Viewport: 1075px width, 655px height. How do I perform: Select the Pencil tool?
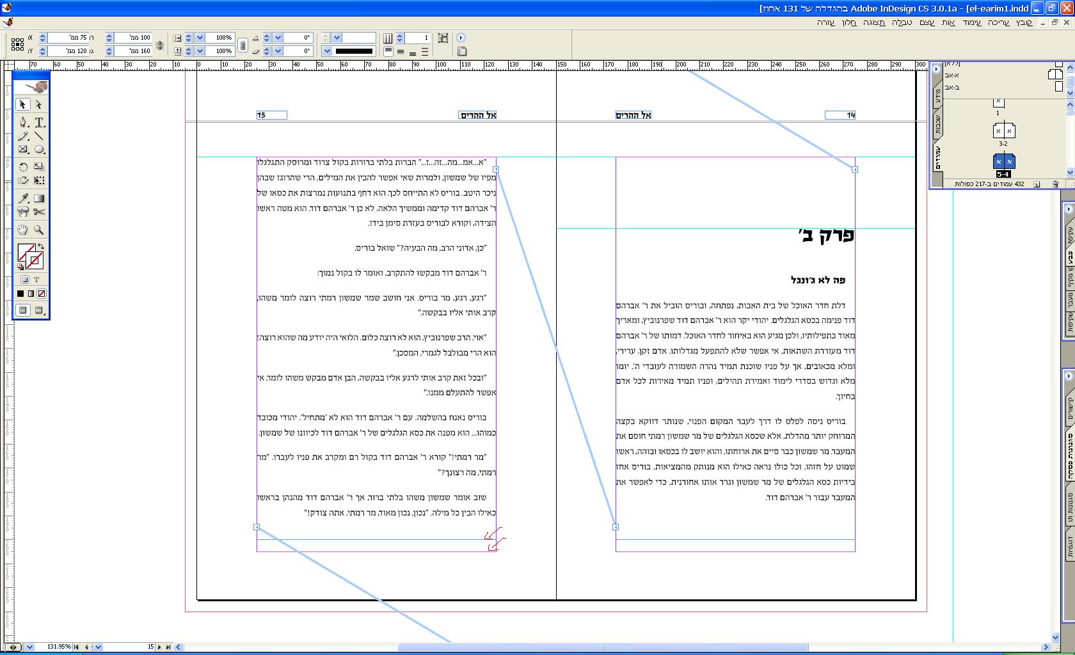pos(23,136)
